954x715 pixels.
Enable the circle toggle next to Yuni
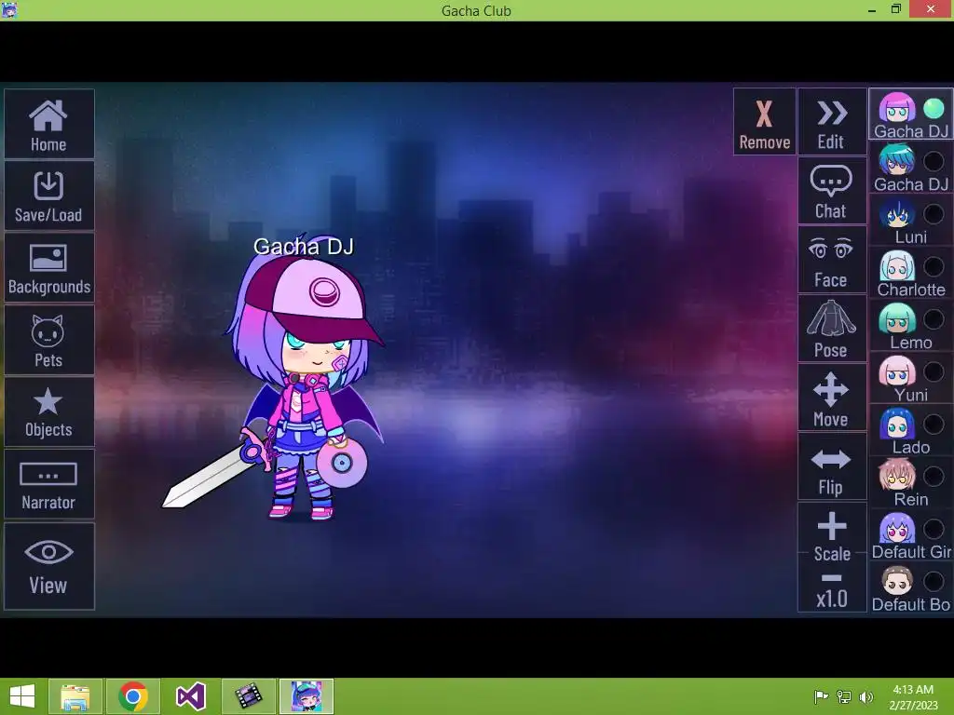tap(934, 371)
